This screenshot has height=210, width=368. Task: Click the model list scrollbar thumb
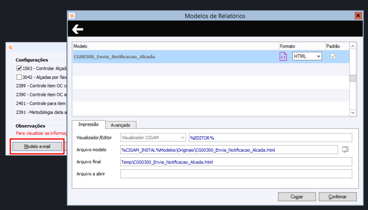[353, 78]
